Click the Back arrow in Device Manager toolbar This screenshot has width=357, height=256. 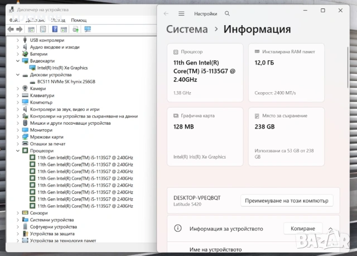[x=11, y=29]
